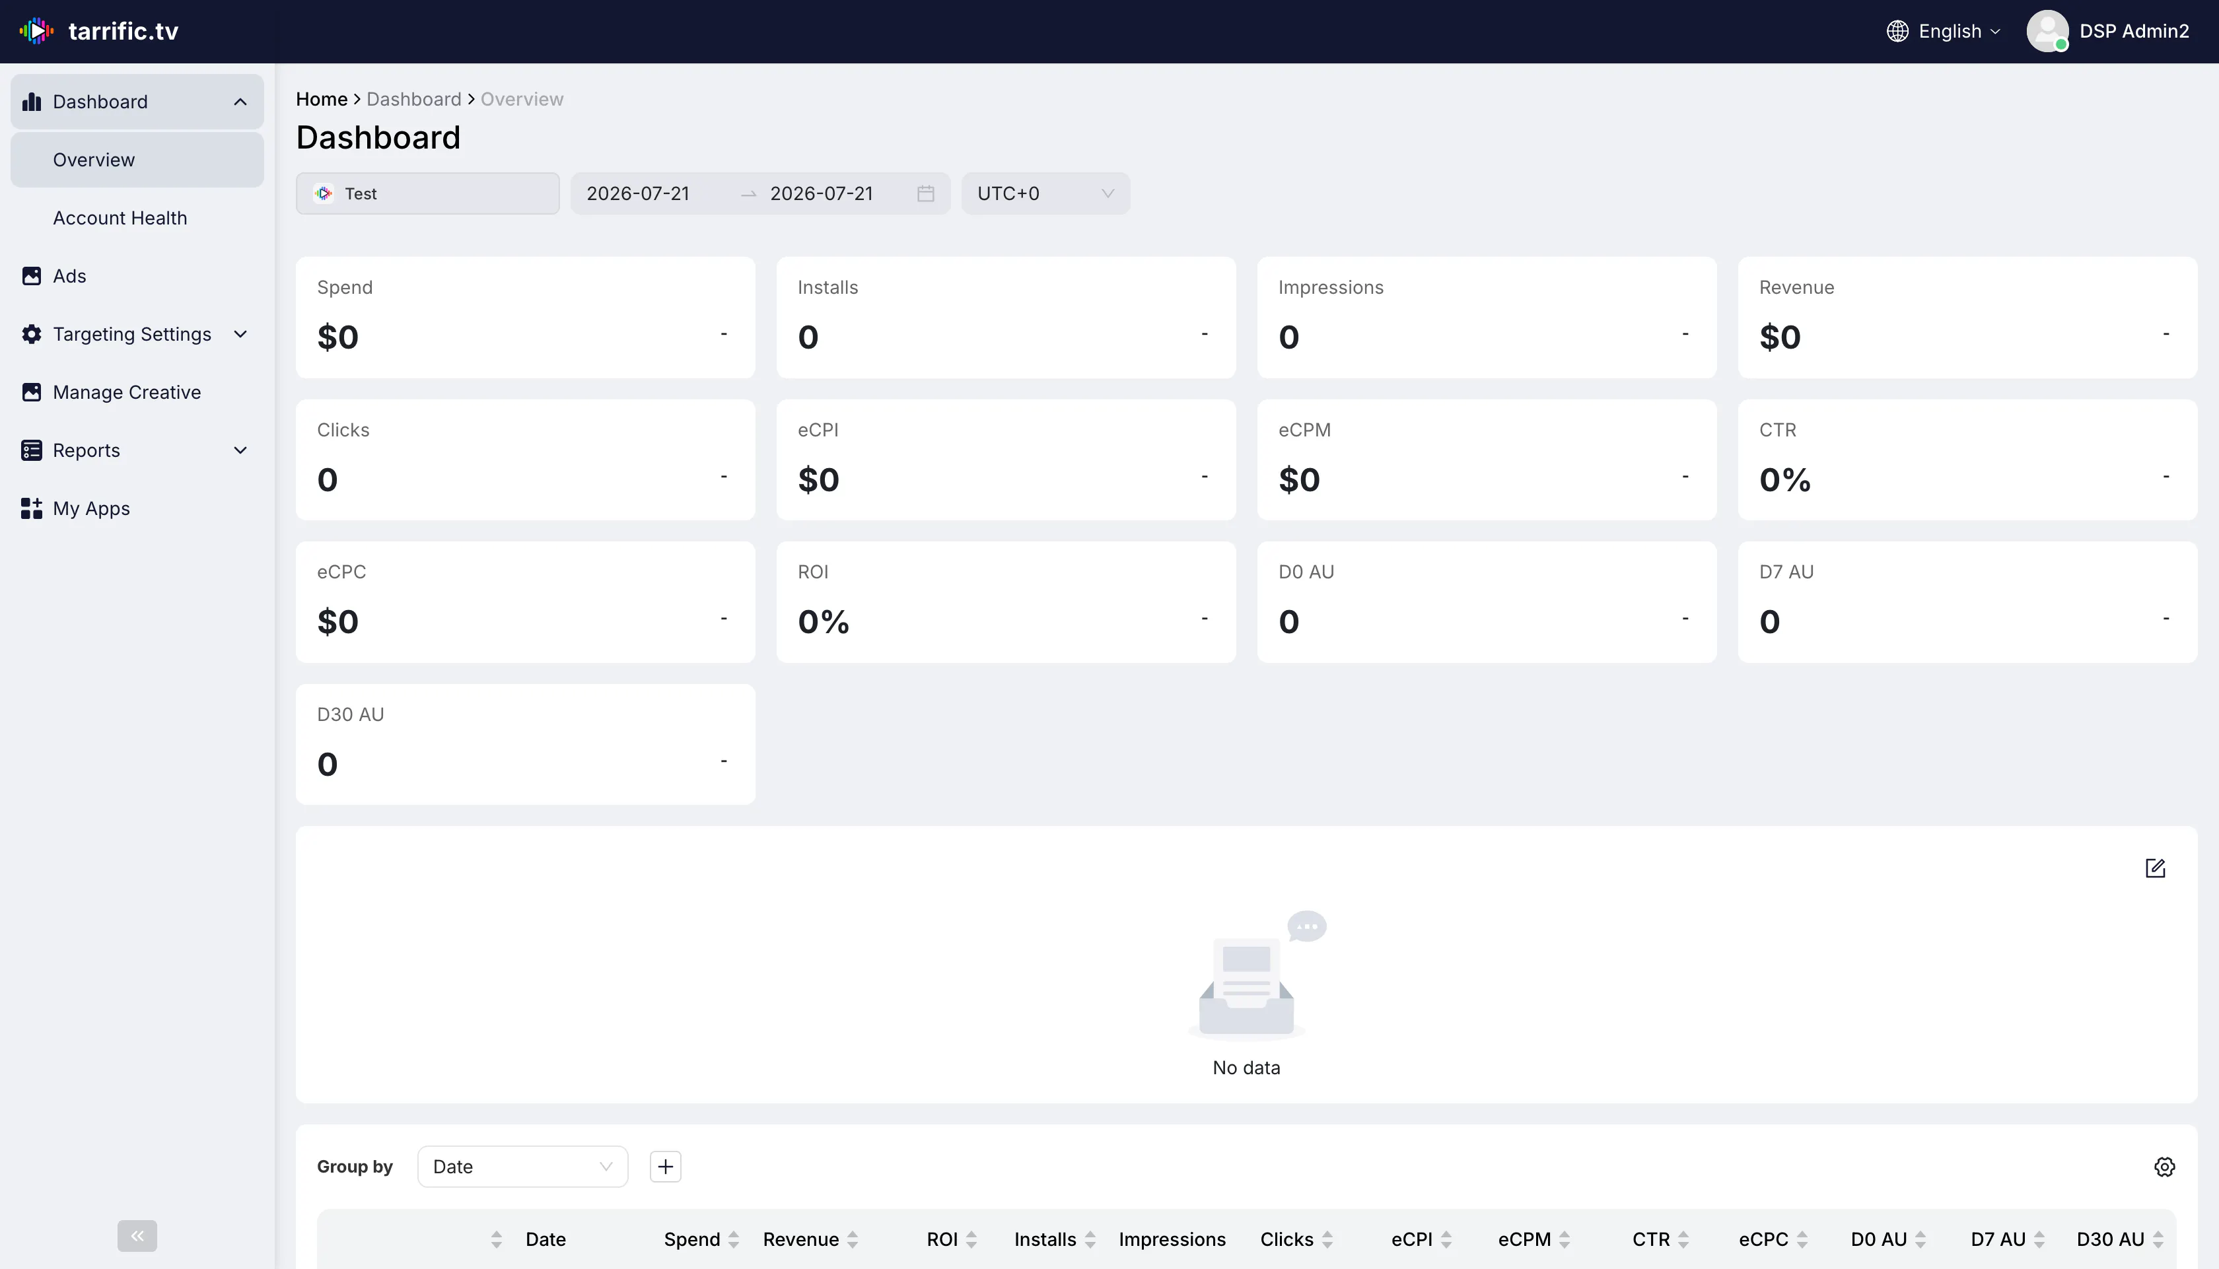Sort table by eCPC column
The height and width of the screenshot is (1269, 2219).
point(1802,1239)
